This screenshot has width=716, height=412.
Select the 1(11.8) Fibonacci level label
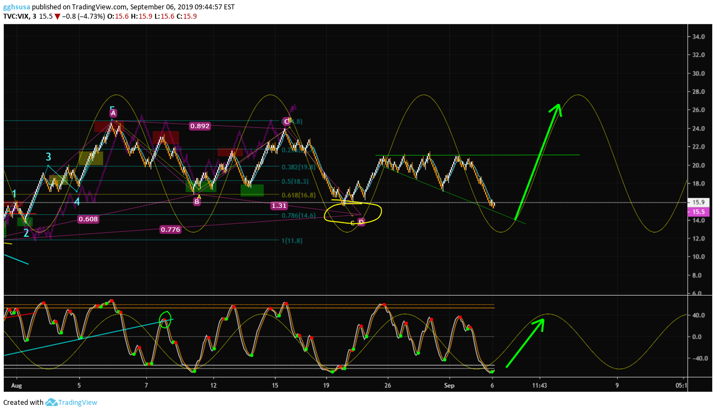(x=291, y=241)
